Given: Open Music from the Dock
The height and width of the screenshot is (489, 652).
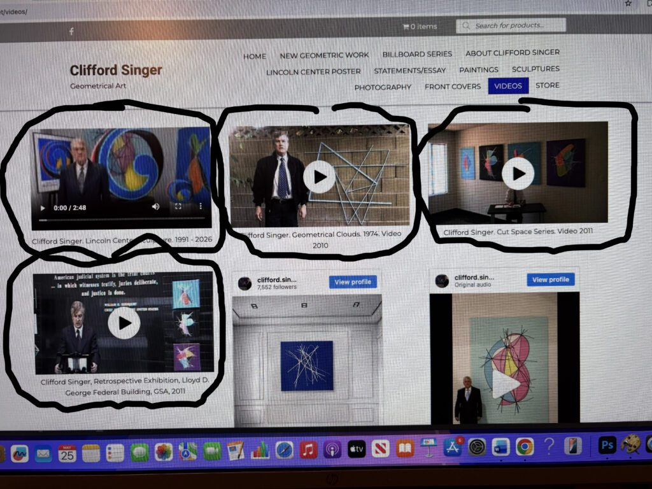Looking at the screenshot, I should [x=308, y=450].
